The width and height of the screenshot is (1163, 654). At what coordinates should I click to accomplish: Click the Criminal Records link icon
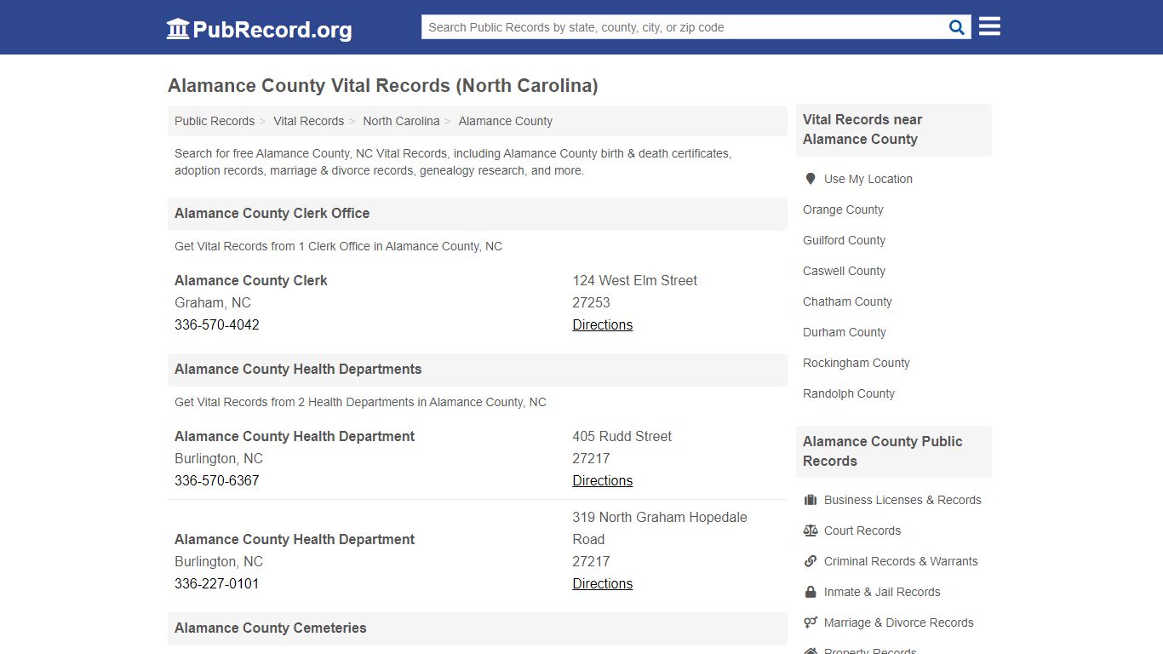point(811,561)
